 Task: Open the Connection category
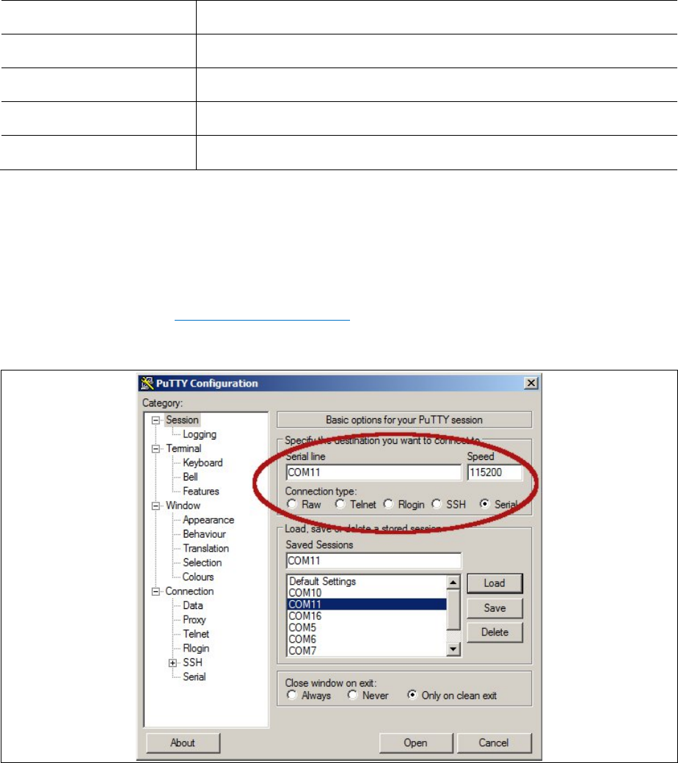pos(189,591)
